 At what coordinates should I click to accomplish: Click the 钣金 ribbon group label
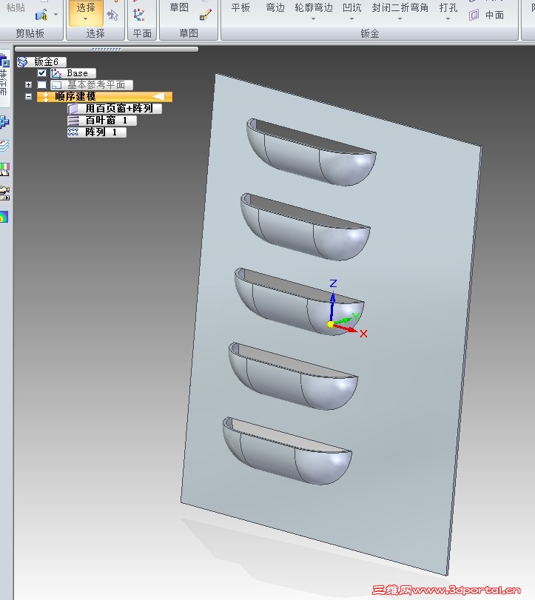(x=370, y=33)
